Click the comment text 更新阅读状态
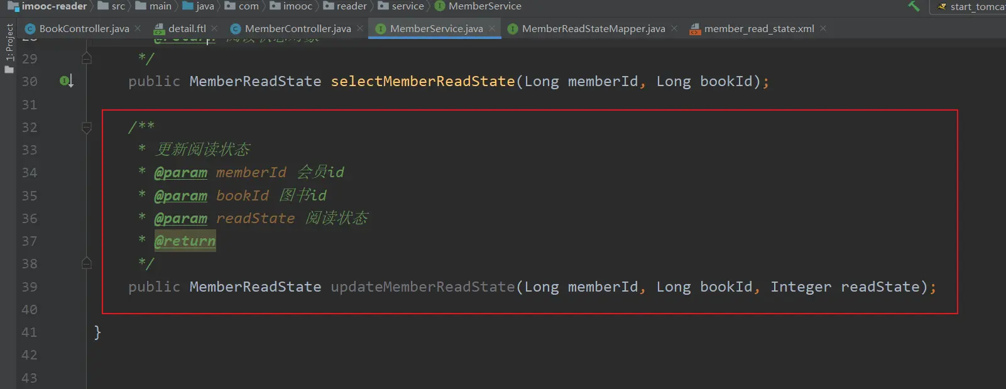Screen dimensions: 1006x389 (x=202, y=150)
